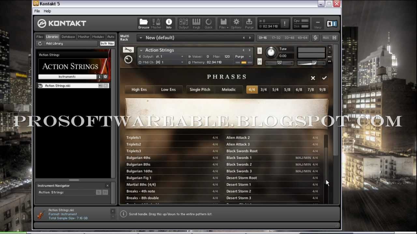417x234 pixels.
Task: Toggle the Instr Nav button
Action: tap(107, 43)
